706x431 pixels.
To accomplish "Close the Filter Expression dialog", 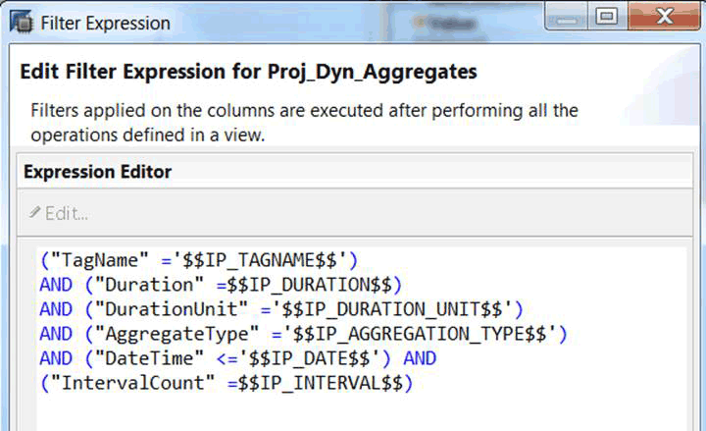I will 665,16.
